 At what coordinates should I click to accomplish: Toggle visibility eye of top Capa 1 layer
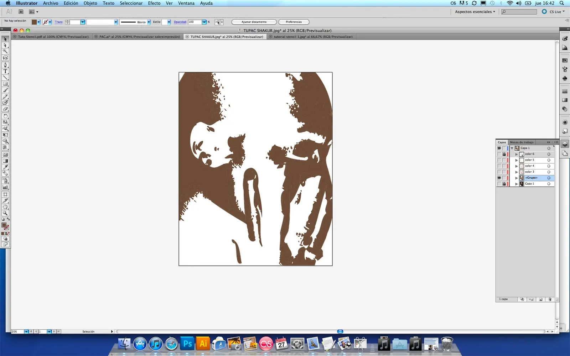pos(499,148)
